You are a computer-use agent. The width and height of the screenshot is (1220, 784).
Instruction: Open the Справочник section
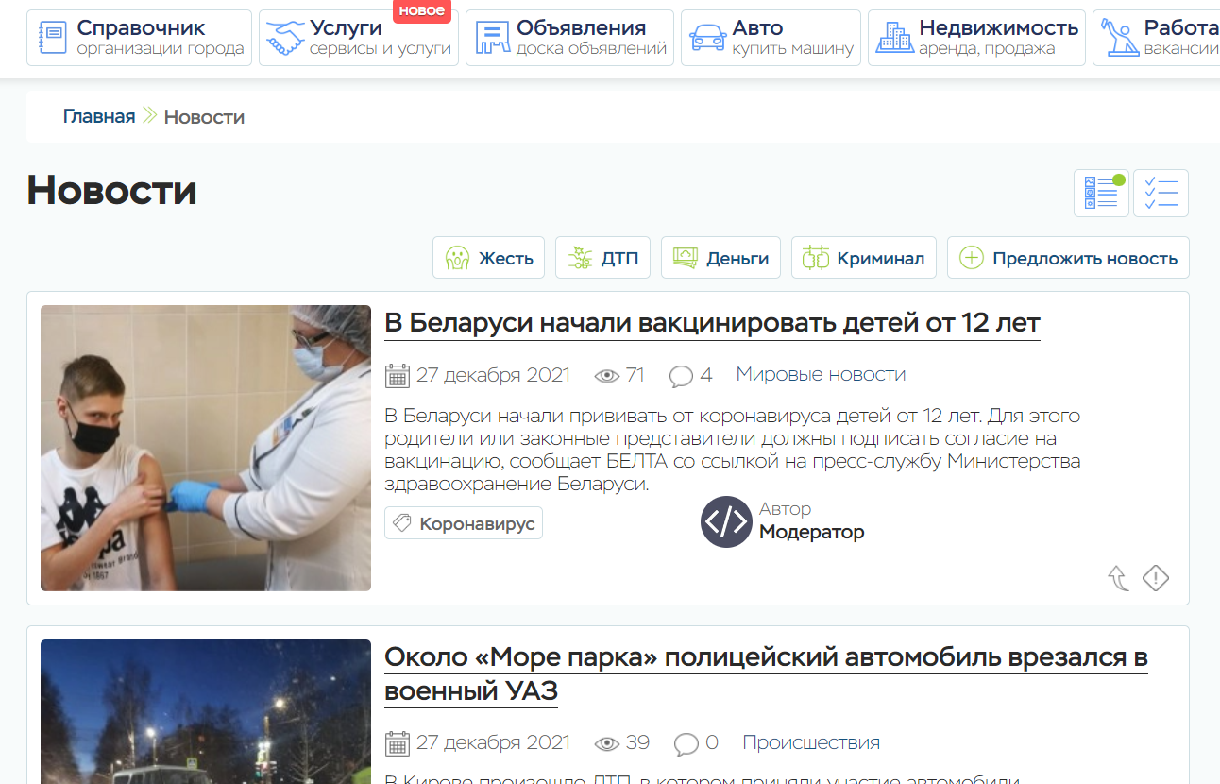click(x=140, y=38)
